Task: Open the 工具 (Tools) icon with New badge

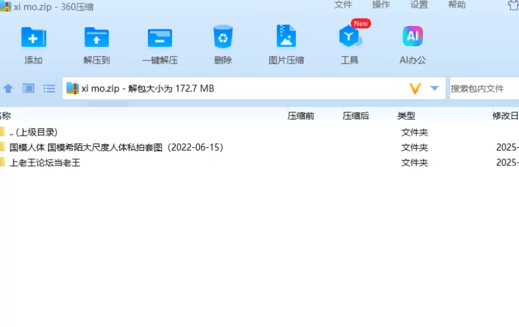Action: click(350, 38)
